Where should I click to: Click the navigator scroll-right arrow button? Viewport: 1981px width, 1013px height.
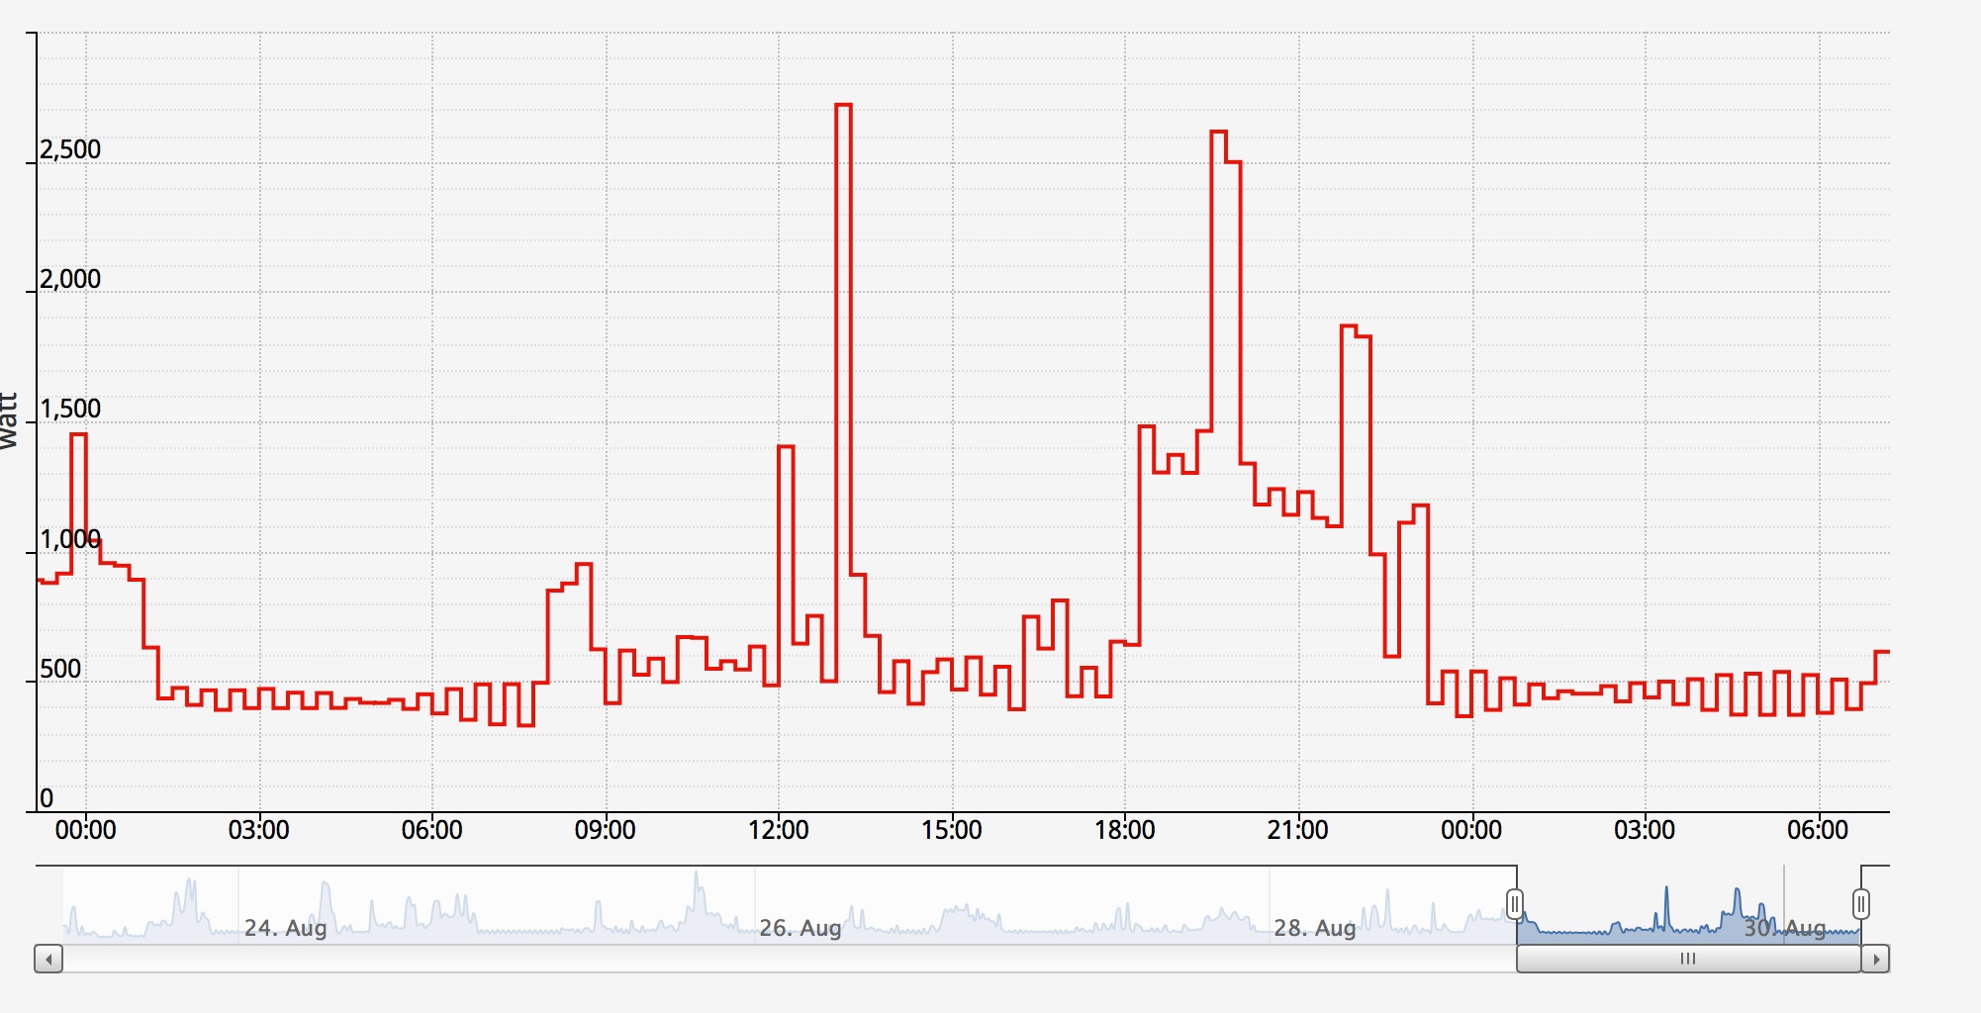[1875, 959]
